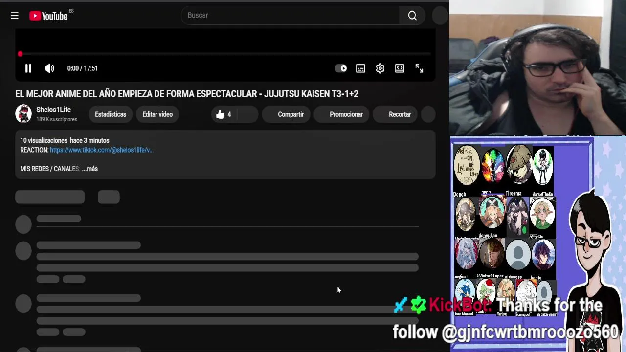This screenshot has width=626, height=352.
Task: Open Shelos1Life channel avatar
Action: tap(23, 114)
